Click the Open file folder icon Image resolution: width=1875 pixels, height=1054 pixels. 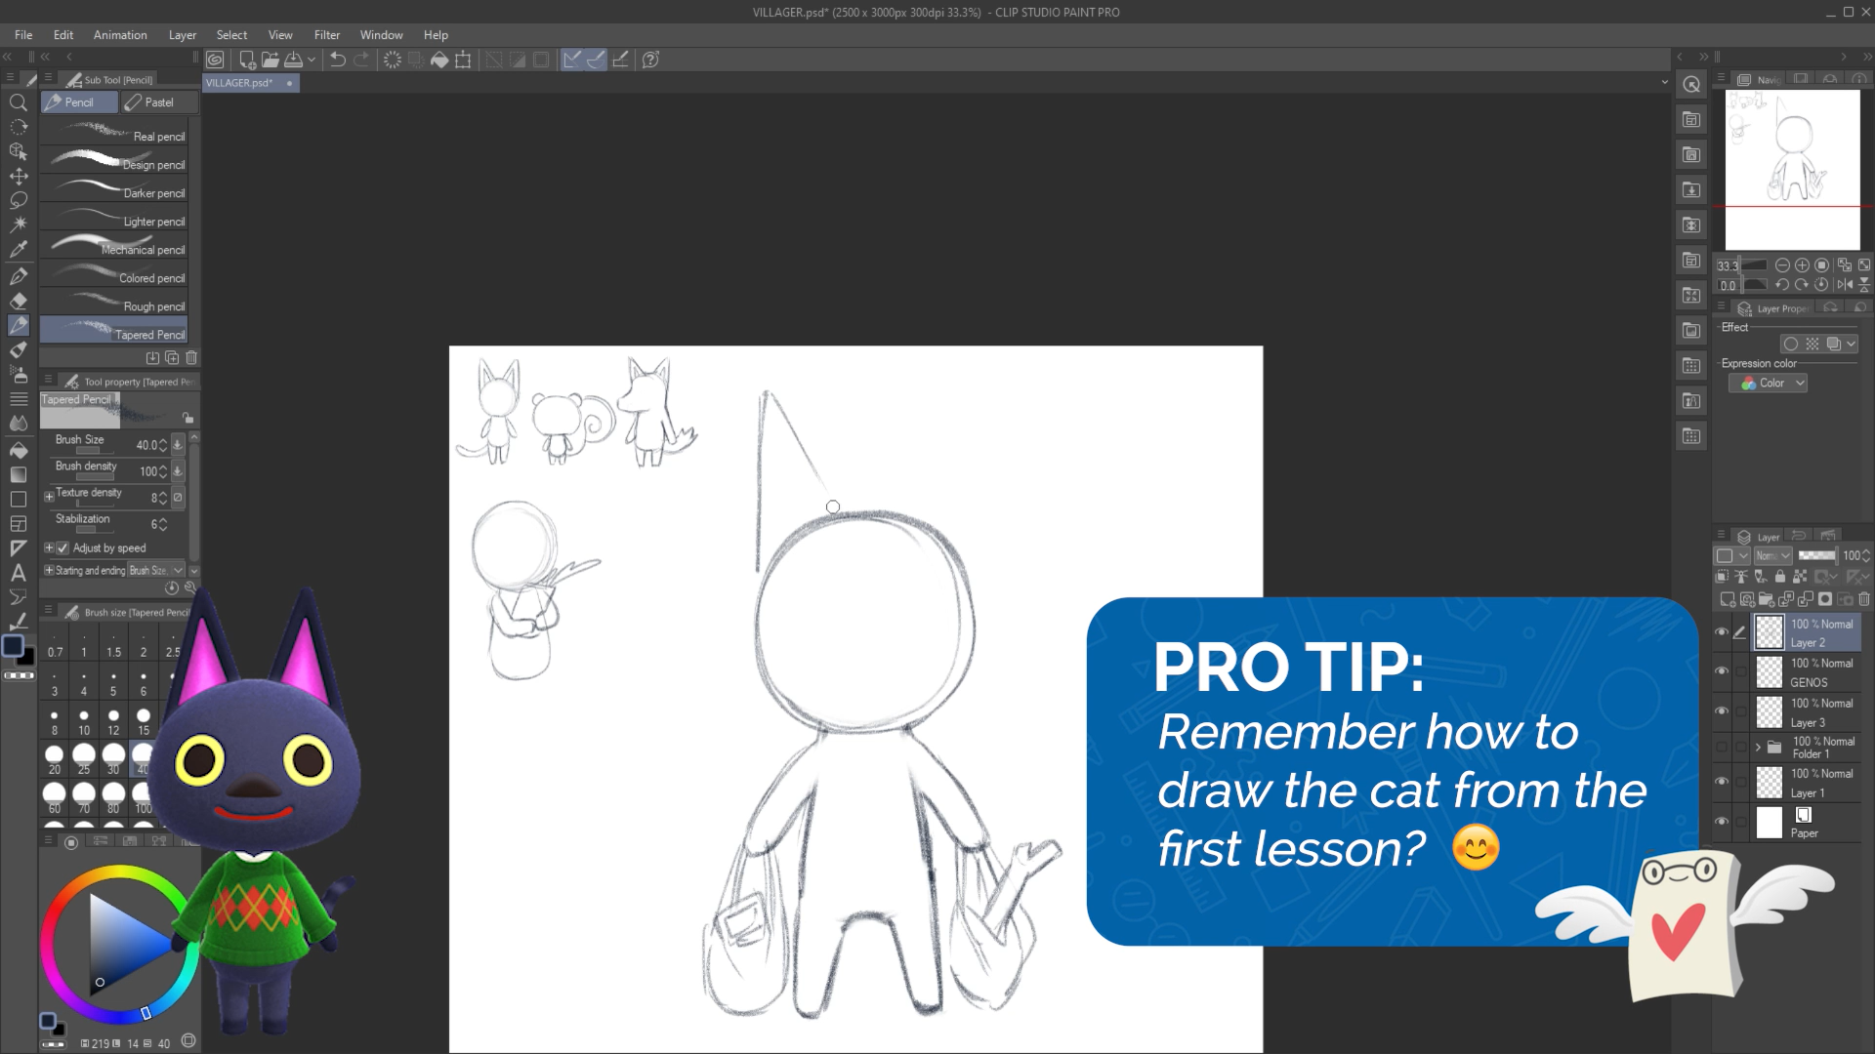coord(271,60)
